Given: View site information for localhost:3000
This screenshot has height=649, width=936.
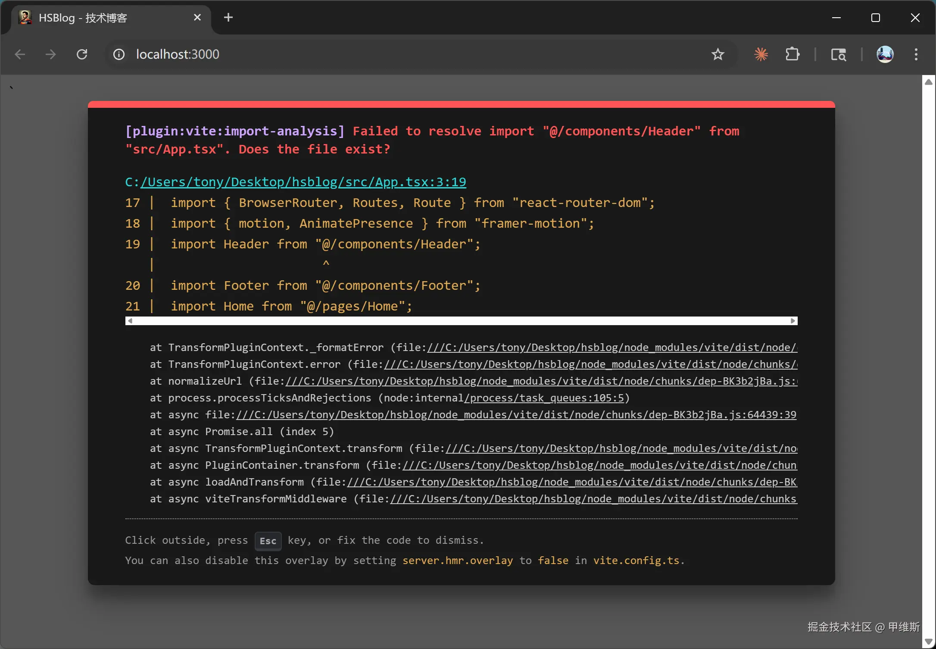Looking at the screenshot, I should pos(119,54).
